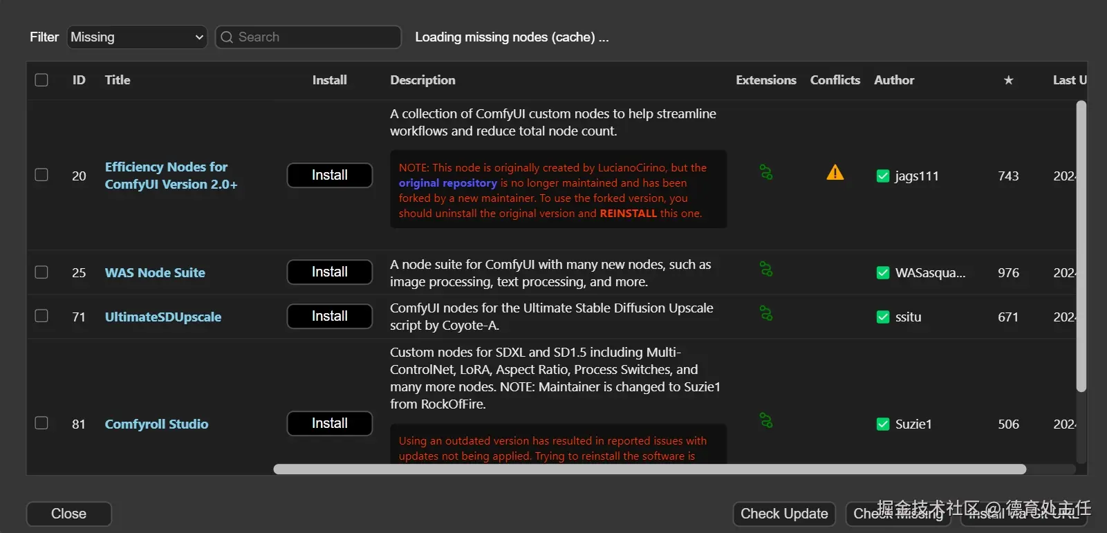Click the horizontal scrollbar thumb
Screen dimensions: 1107x533
(649, 469)
